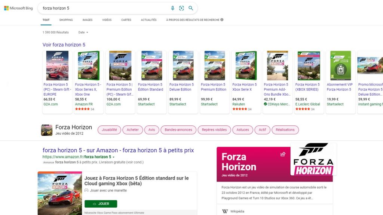Open the Amazon forza horizon 5 ad link
This screenshot has height=215, width=383.
(x=118, y=150)
